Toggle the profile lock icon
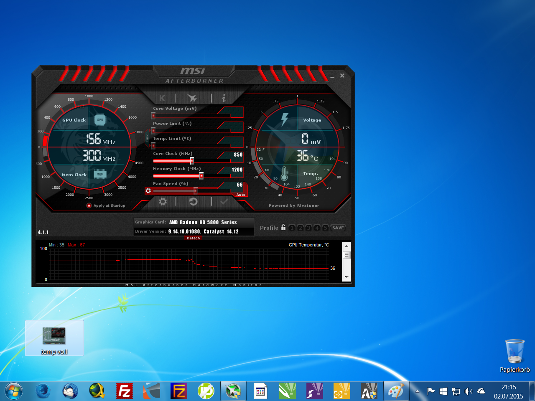The width and height of the screenshot is (535, 401). 283,227
